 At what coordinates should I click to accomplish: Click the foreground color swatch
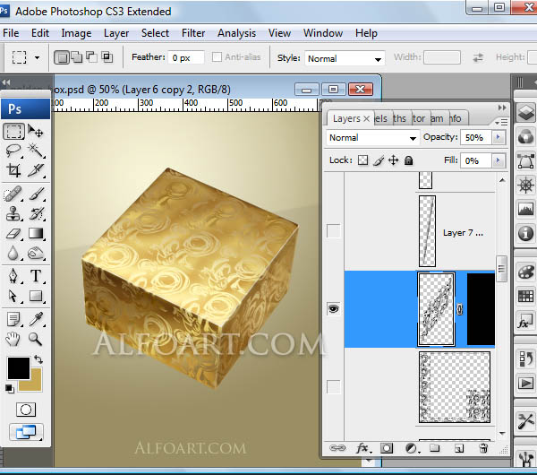19,368
